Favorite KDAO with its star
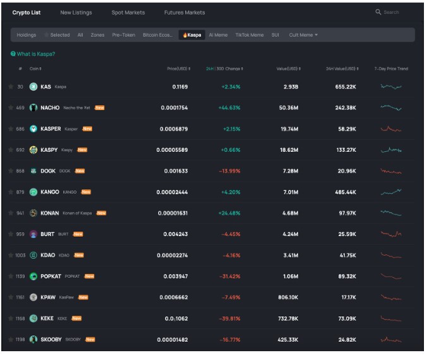Viewport: 429px width, 355px height. pos(11,256)
